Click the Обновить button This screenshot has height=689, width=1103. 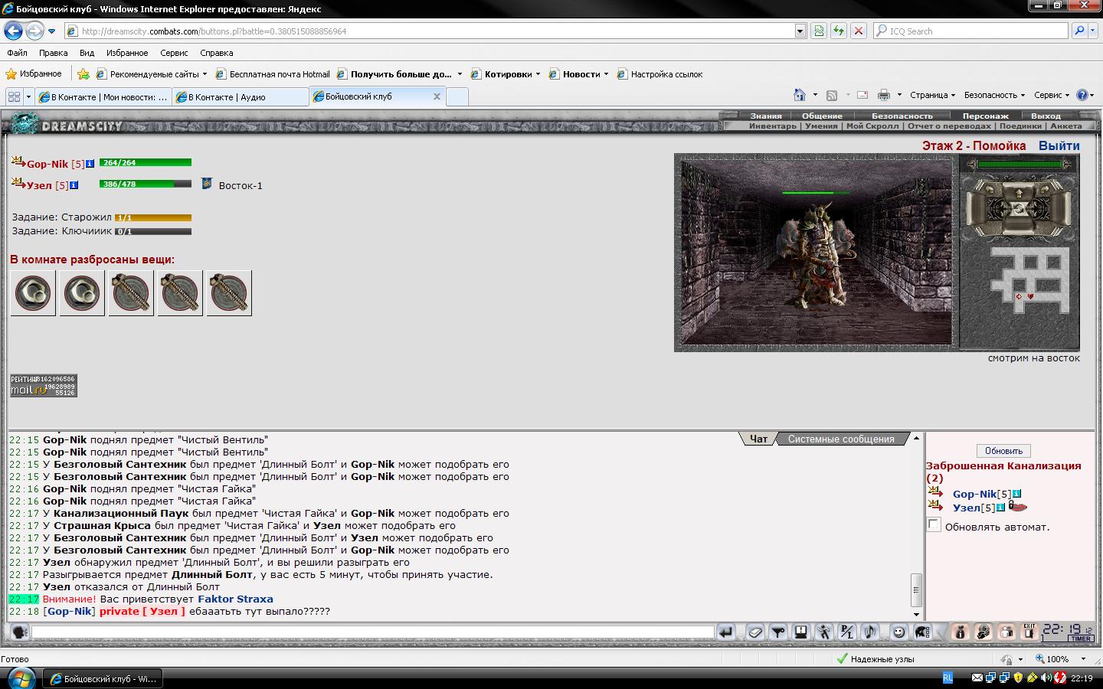click(x=1003, y=451)
